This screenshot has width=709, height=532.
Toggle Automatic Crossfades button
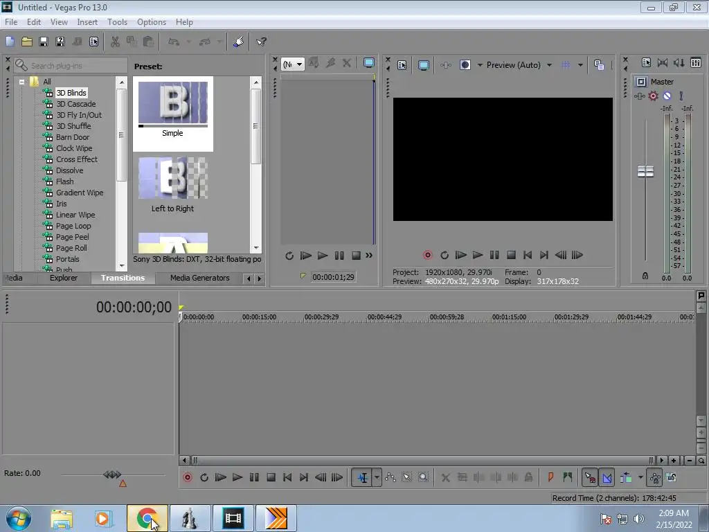(x=607, y=477)
